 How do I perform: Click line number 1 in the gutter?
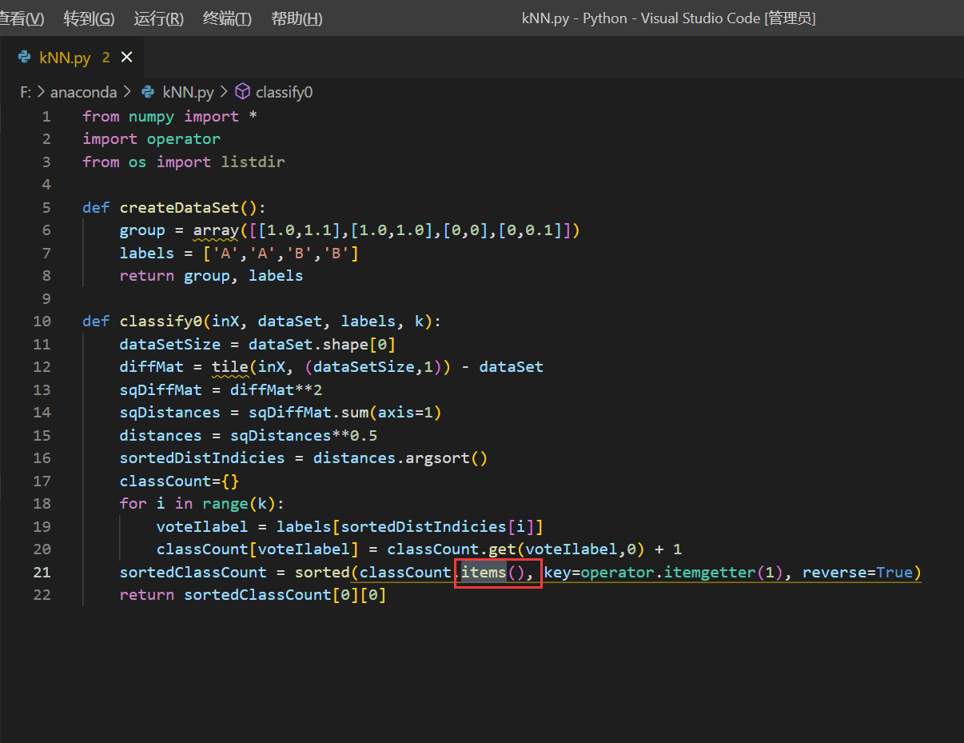(46, 117)
